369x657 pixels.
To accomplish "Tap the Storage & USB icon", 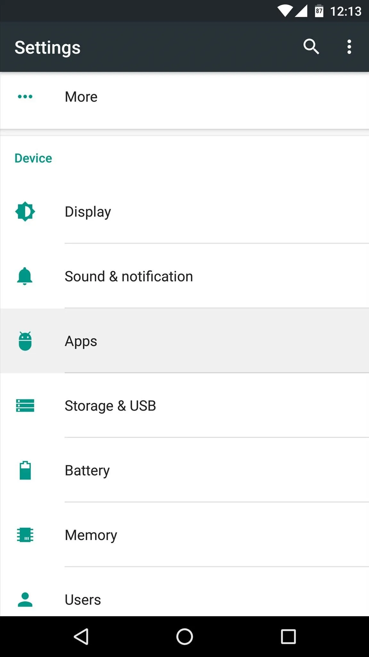I will (x=25, y=405).
